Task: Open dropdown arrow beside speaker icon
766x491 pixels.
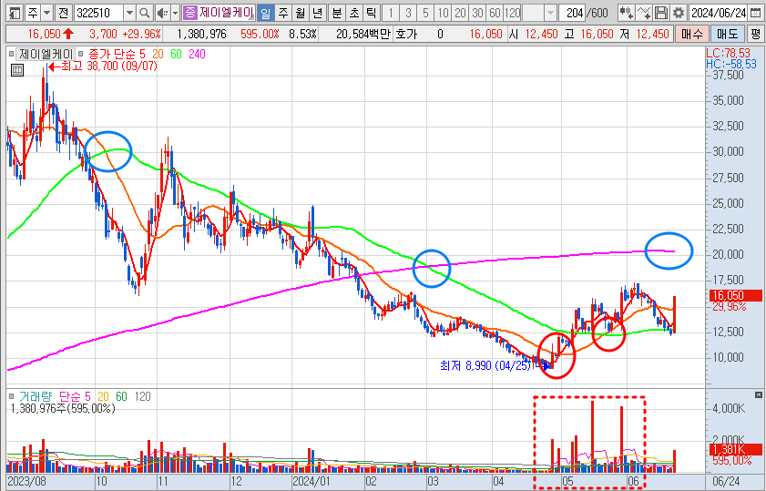Action: [x=176, y=13]
